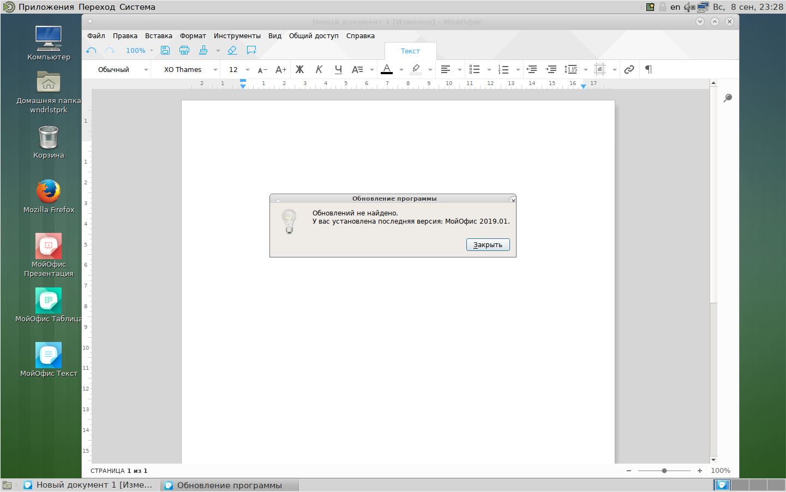786x492 pixels.
Task: Open the Файл menu
Action: coord(96,35)
